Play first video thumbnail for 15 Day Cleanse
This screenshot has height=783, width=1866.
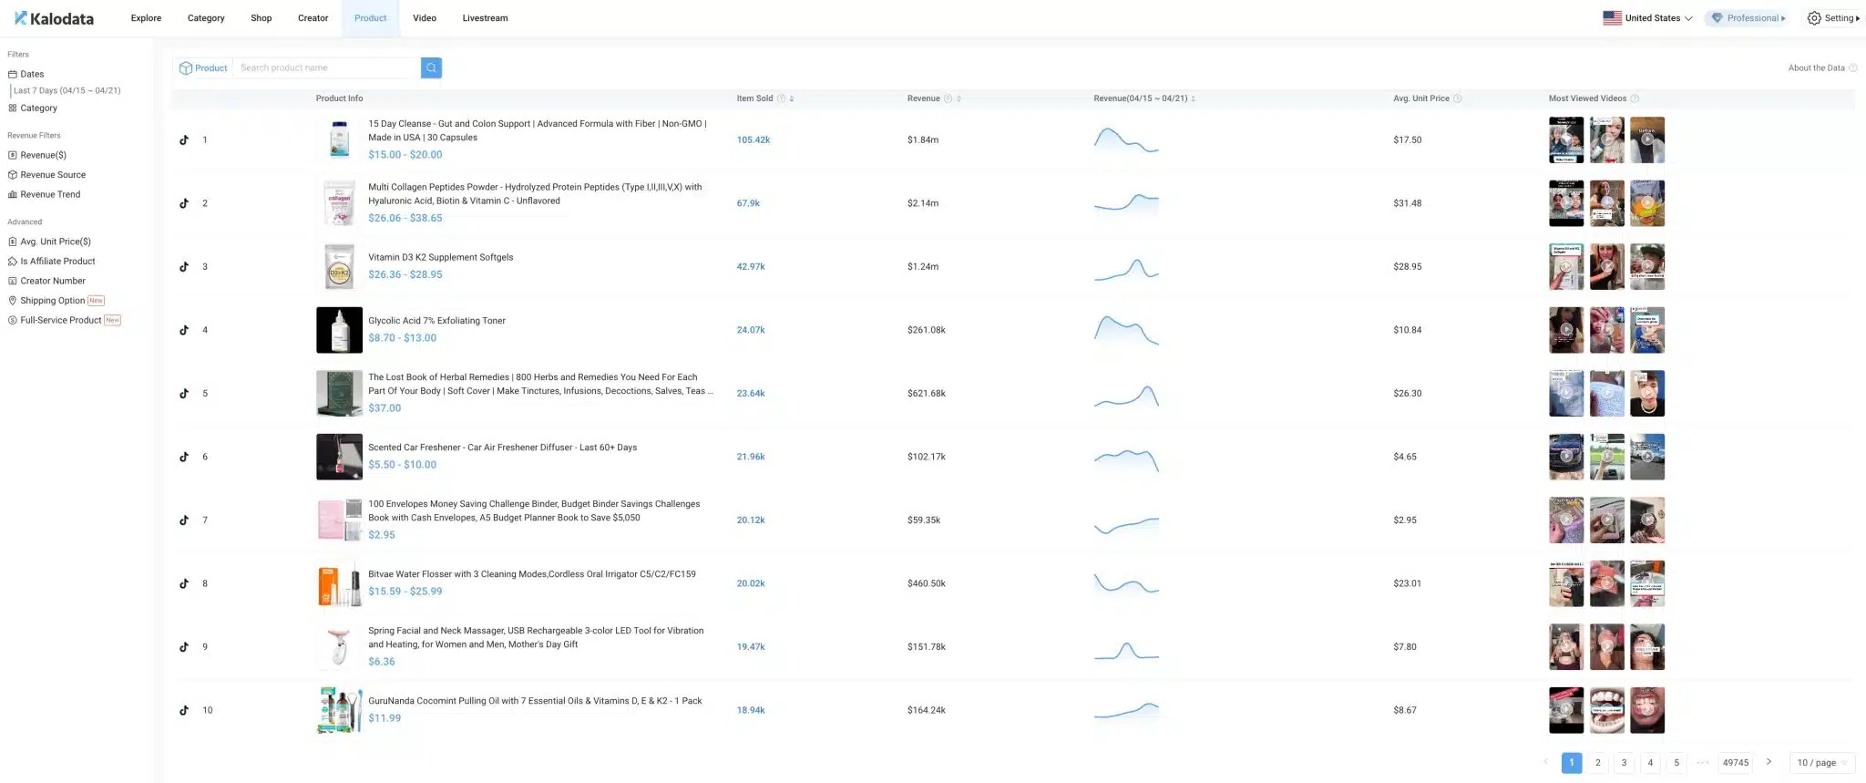pos(1565,139)
